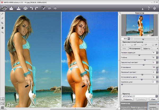This screenshot has height=110, width=159.
Task: Select the crop tool in sidebar
Action: (x=2, y=23)
